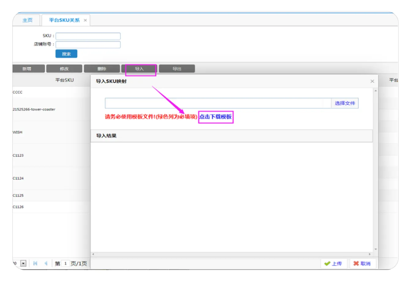The height and width of the screenshot is (281, 411).
Task: Click the 导入 import toolbar button
Action: 139,69
